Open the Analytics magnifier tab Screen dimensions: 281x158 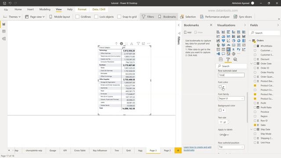click(x=235, y=60)
